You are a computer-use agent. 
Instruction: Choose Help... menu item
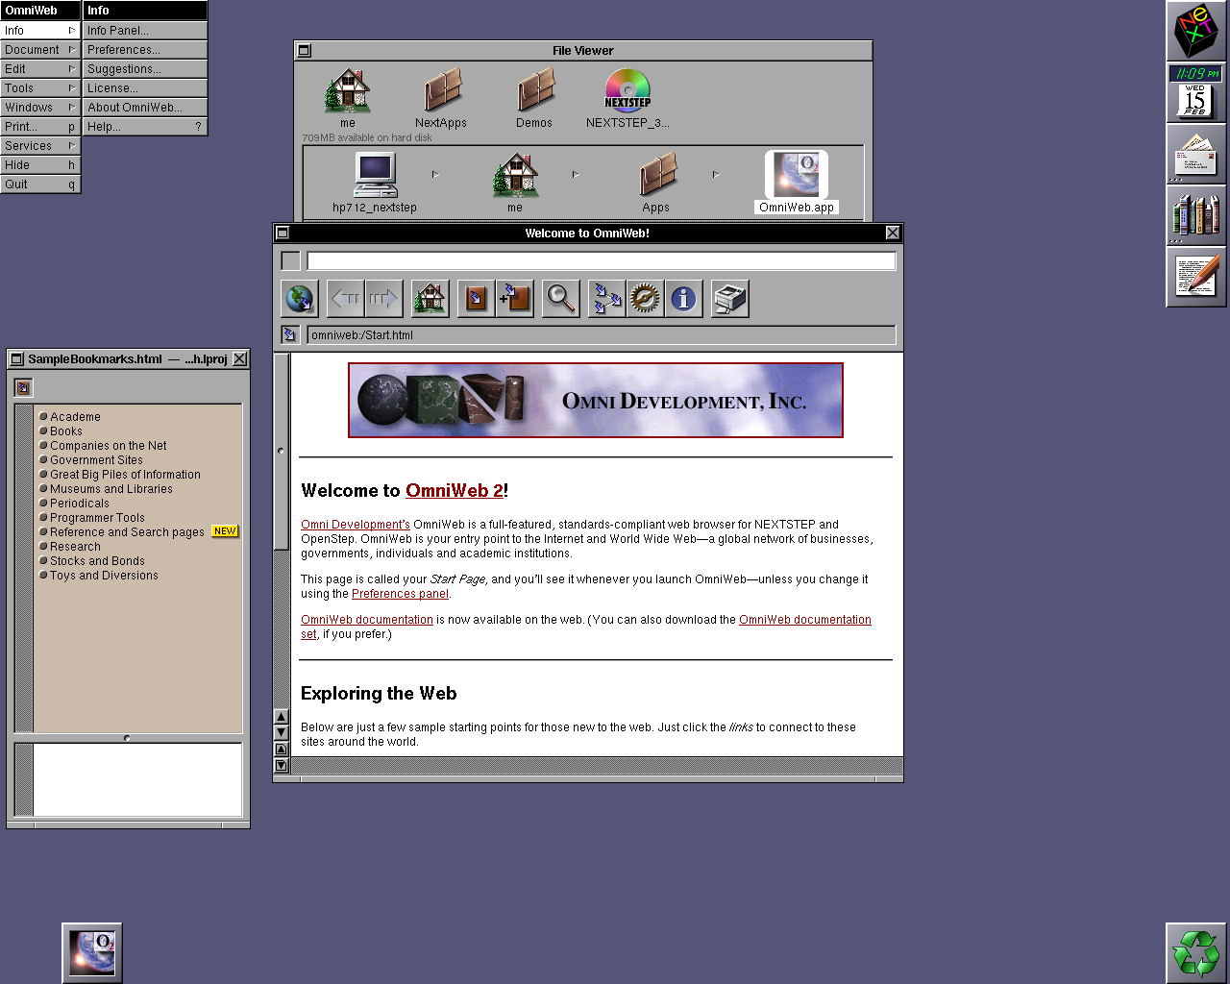pyautogui.click(x=145, y=127)
